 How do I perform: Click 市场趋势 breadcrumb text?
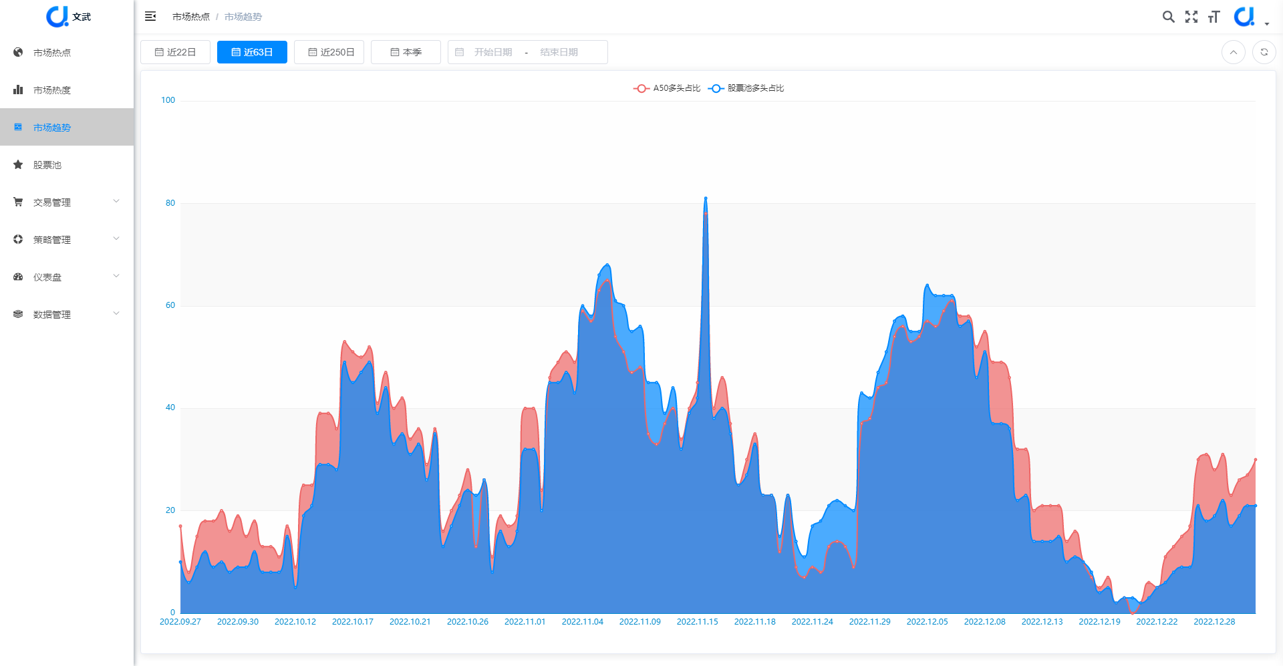point(243,17)
